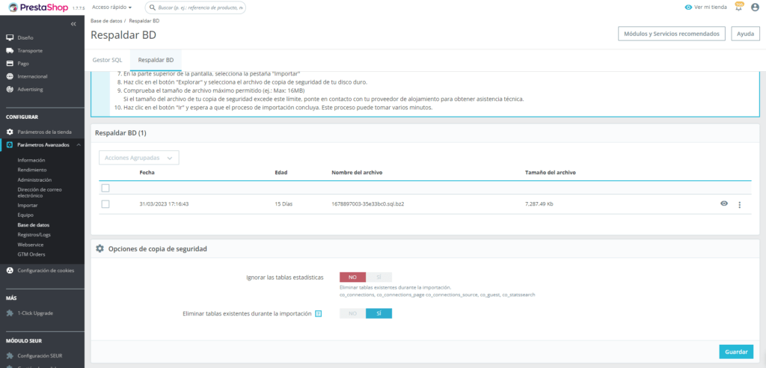766x368 pixels.
Task: Open Equipo in the sidebar
Action: point(25,215)
